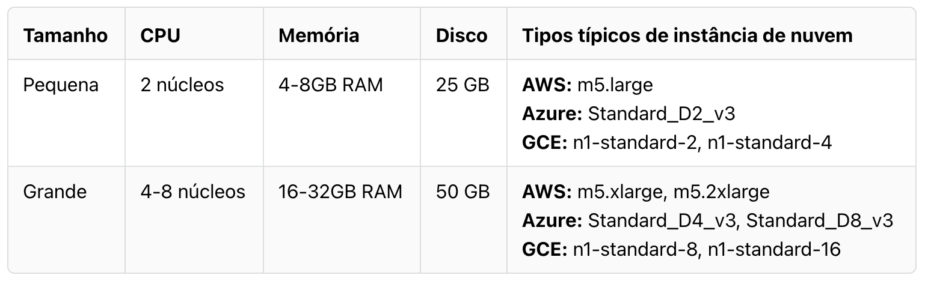The width and height of the screenshot is (925, 281).
Task: Click the 4-8 núcleos CPU cell
Action: click(x=192, y=192)
